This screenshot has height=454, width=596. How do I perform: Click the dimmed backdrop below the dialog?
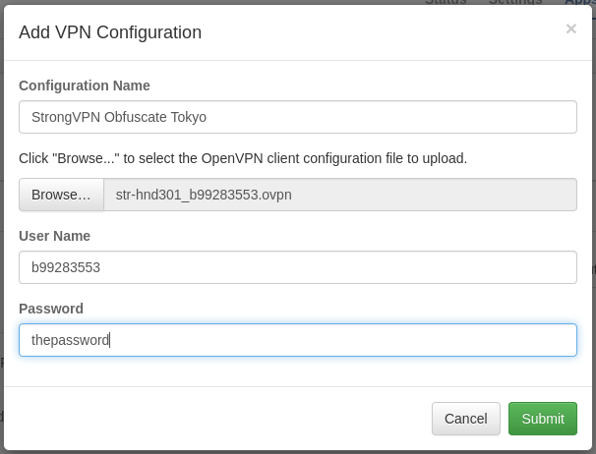[x=295, y=451]
